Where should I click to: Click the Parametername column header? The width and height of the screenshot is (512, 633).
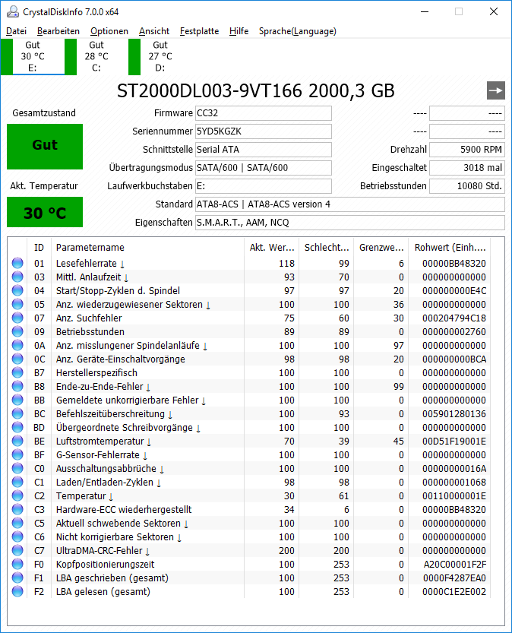[147, 248]
